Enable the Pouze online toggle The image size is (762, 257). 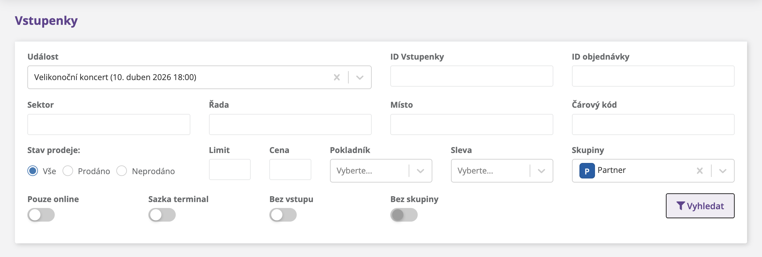41,215
